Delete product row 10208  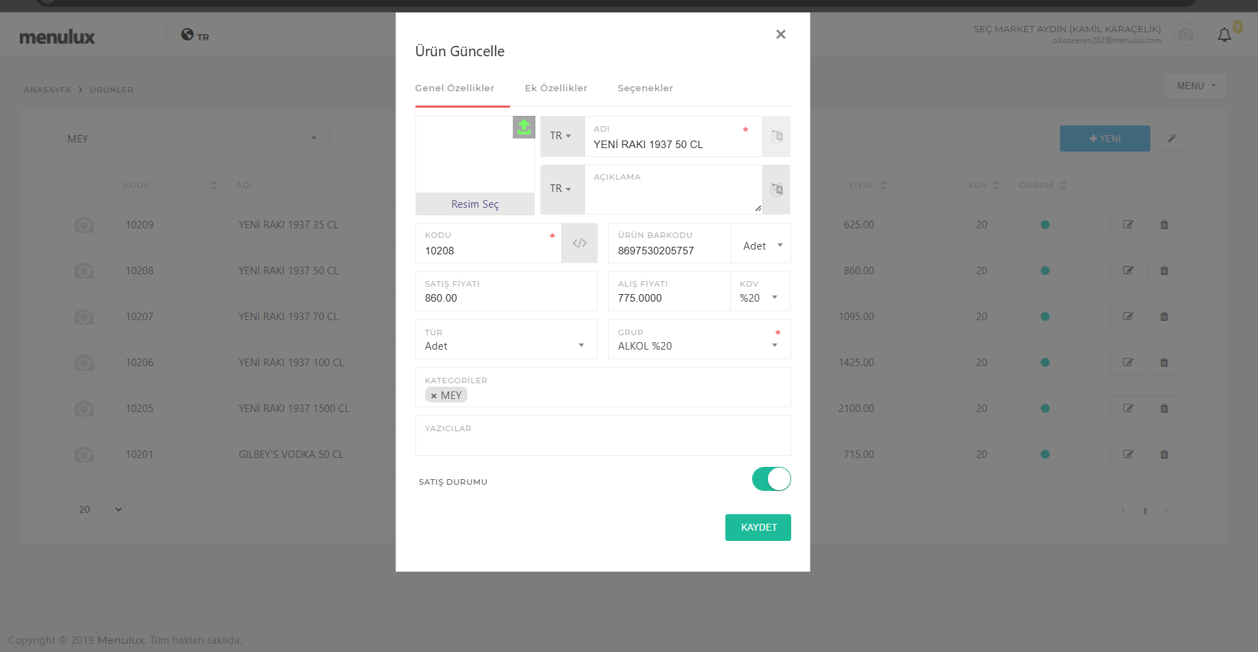[1164, 271]
